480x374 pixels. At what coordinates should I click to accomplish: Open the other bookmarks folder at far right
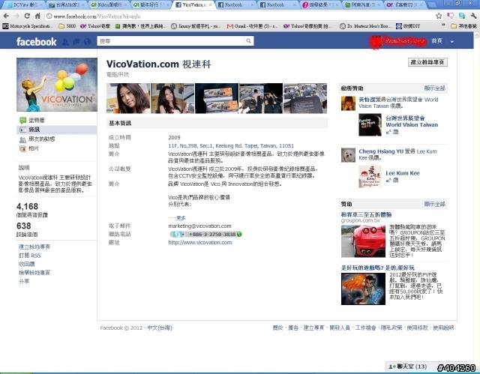coord(464,26)
